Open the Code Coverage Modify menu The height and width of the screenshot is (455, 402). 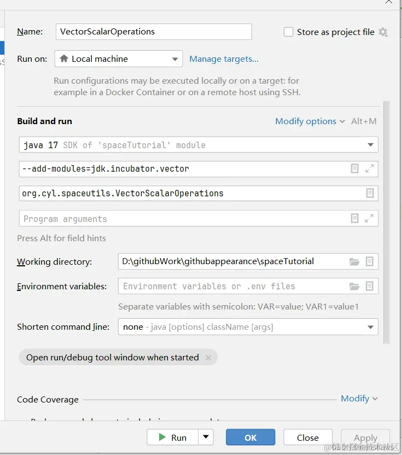[x=359, y=399]
